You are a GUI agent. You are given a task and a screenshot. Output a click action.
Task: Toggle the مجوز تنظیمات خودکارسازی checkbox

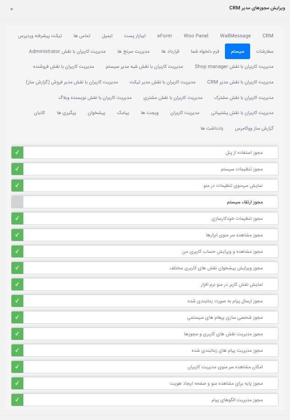[17, 218]
